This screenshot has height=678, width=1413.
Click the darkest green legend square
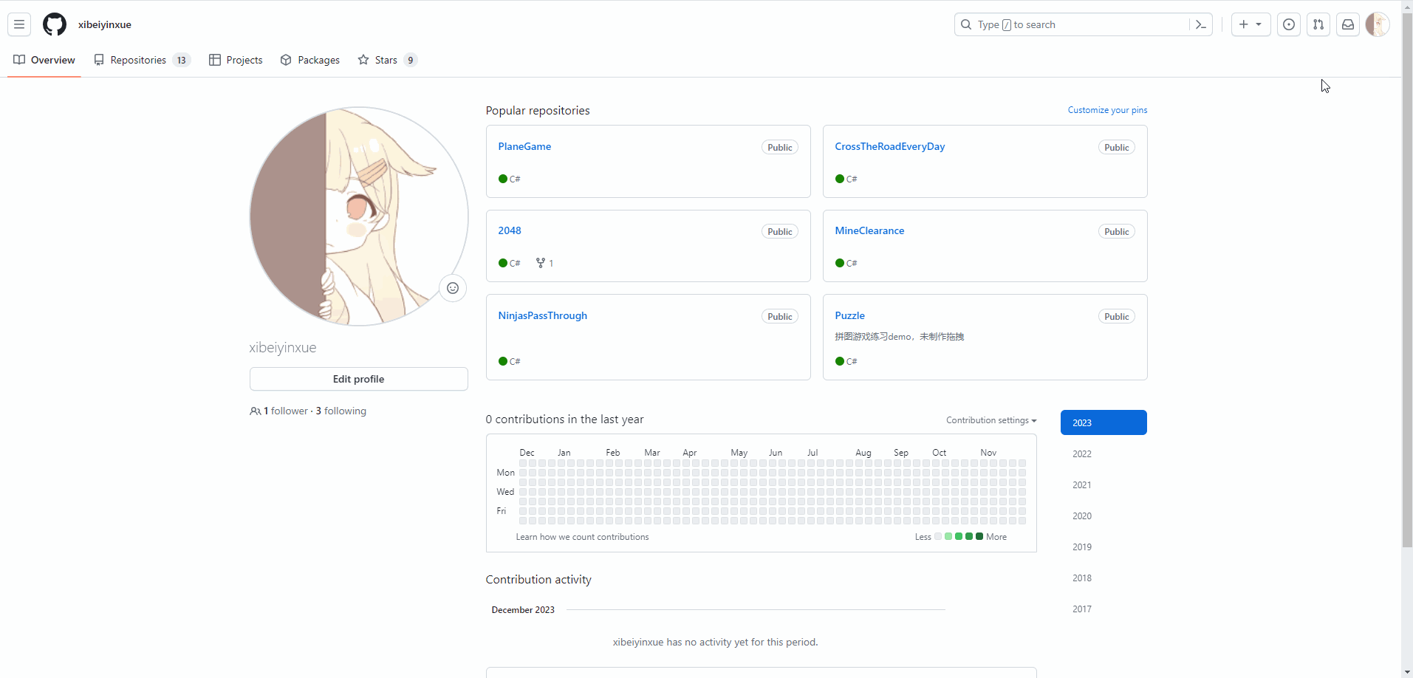(x=979, y=537)
